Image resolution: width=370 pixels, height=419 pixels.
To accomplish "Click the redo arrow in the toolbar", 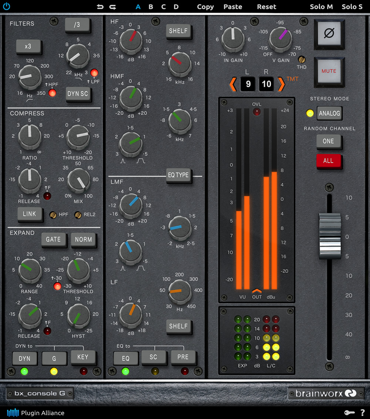I will click(112, 6).
